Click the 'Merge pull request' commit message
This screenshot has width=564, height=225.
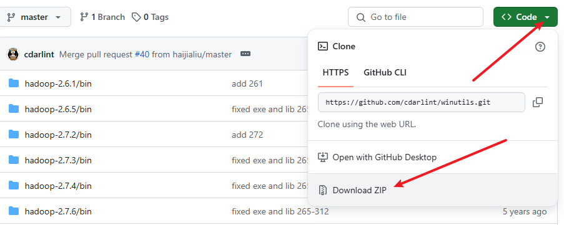(96, 55)
